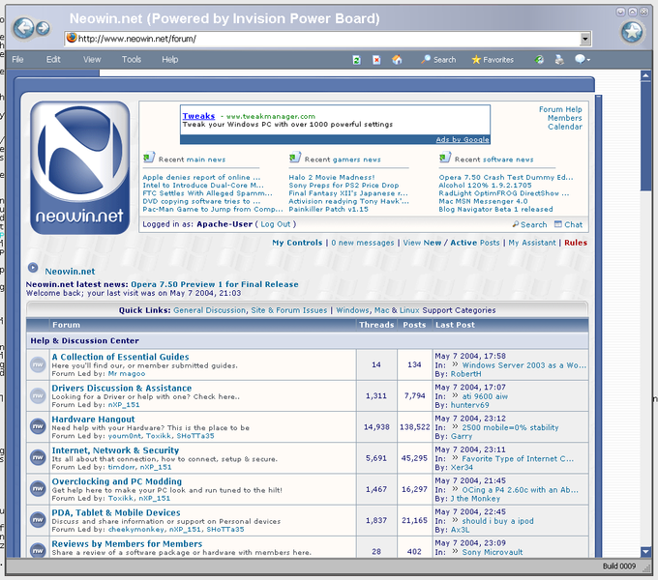The width and height of the screenshot is (658, 580).
Task: Expand the speech bubble toolbar dropdown
Action: pos(583,60)
